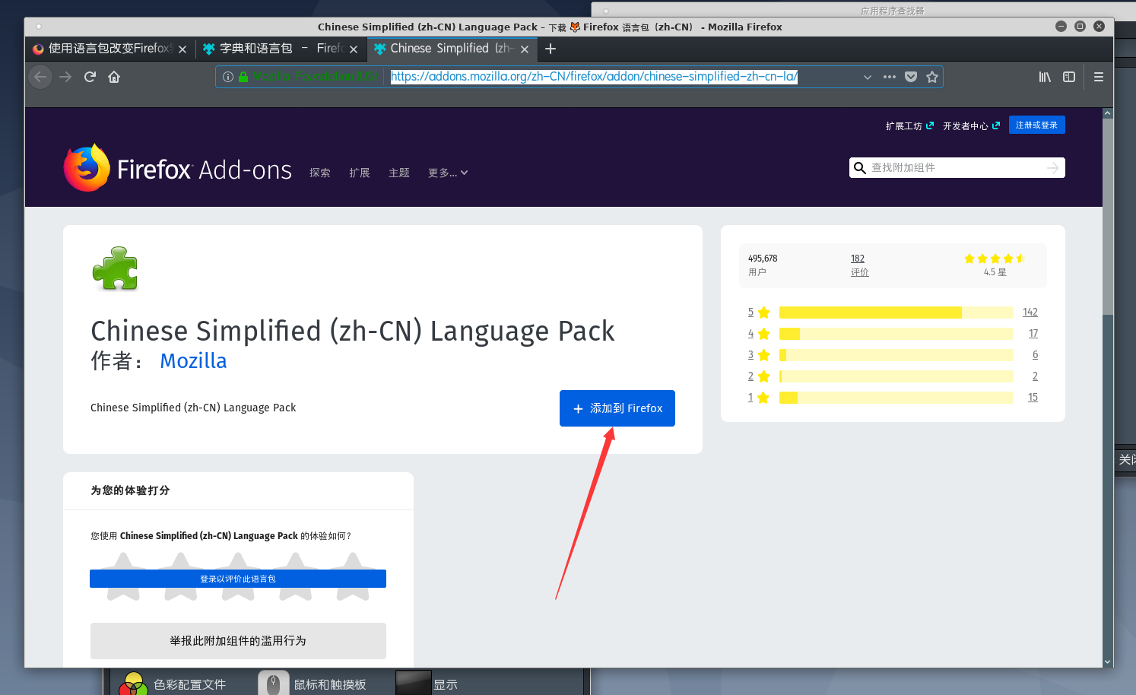Click the 15 one-star count

[1033, 398]
